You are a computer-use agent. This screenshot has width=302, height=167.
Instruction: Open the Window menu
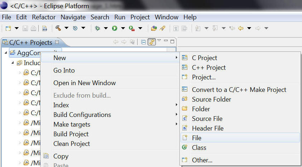tap(167, 17)
